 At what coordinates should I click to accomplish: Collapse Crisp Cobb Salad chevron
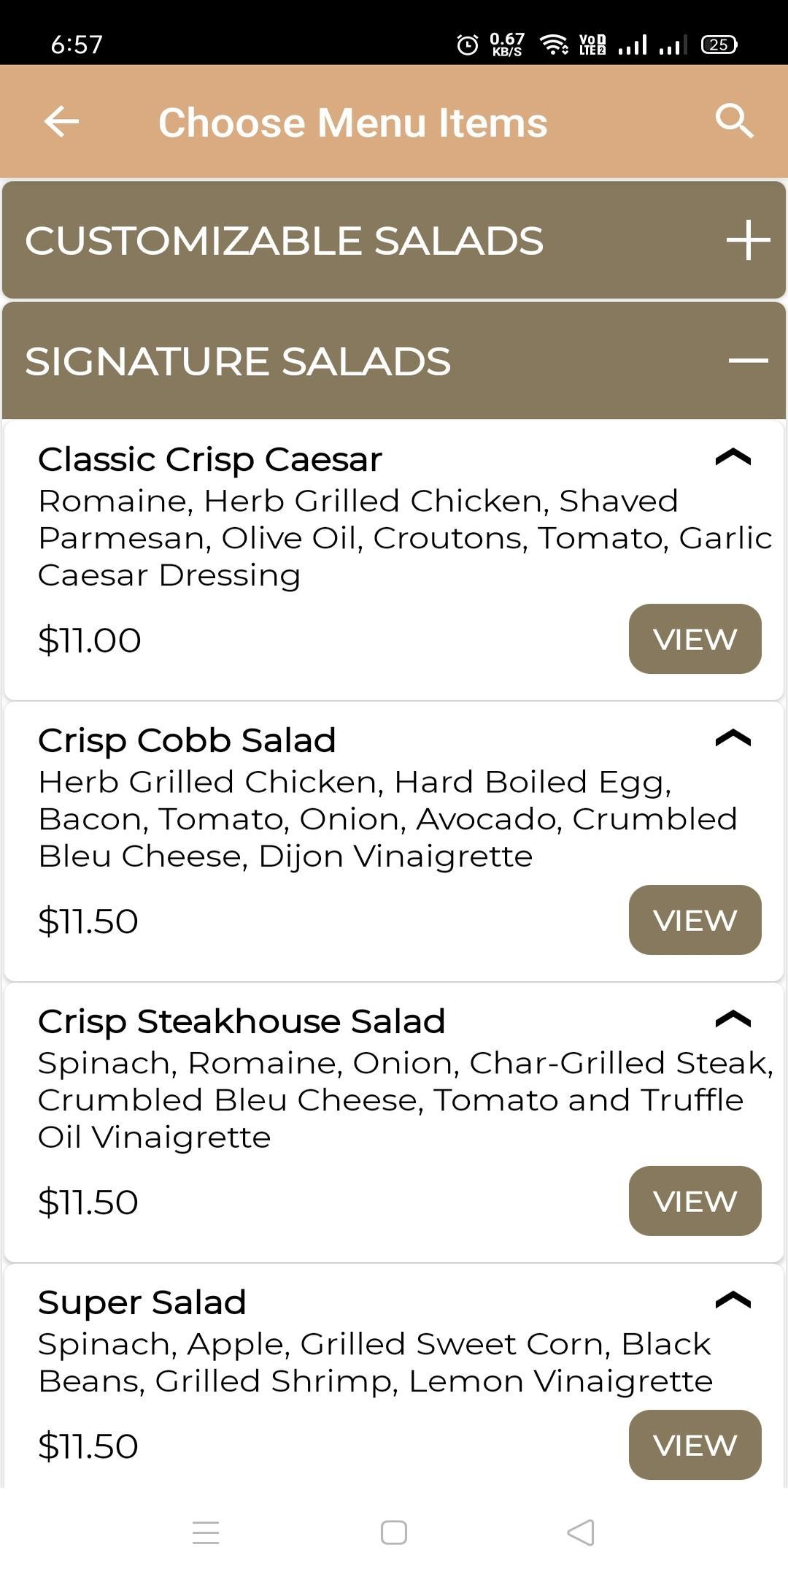pos(733,738)
